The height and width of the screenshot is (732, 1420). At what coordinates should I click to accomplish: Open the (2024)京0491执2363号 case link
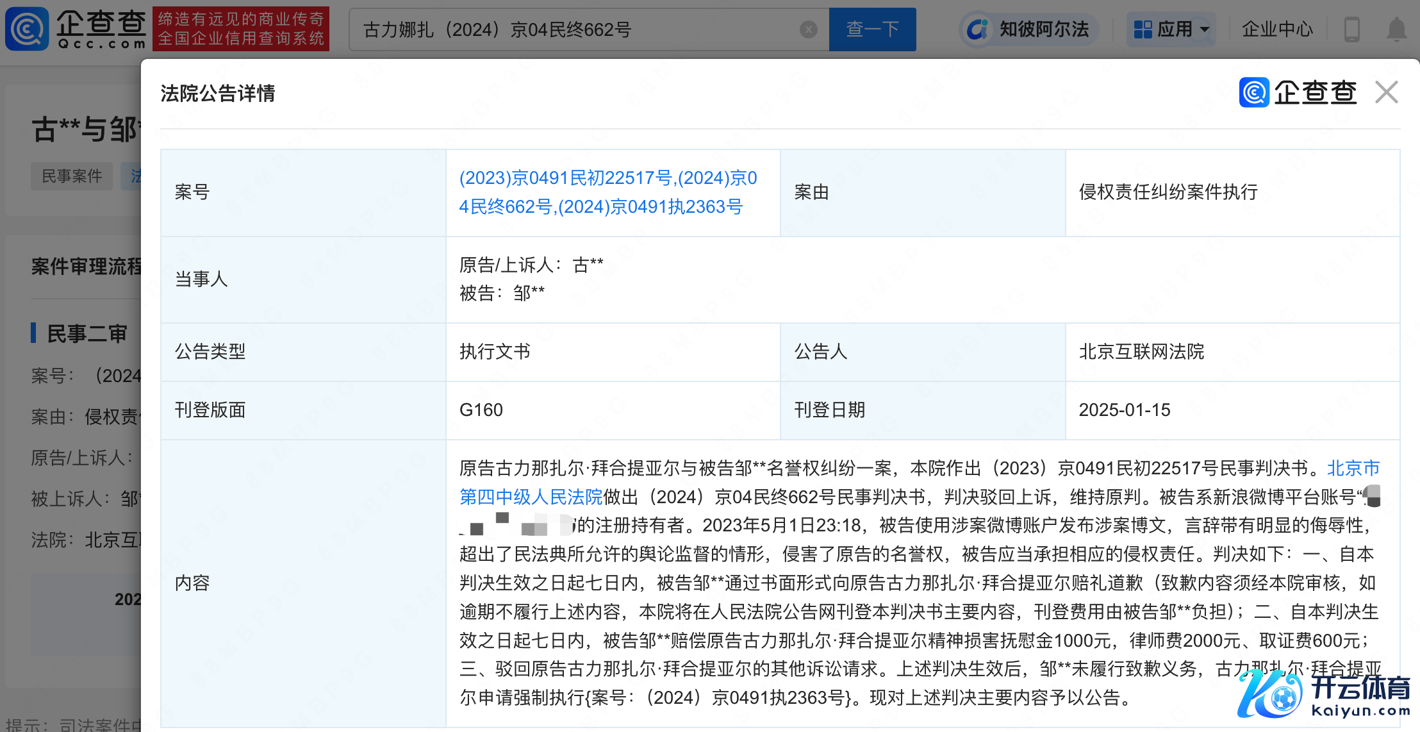tap(650, 207)
